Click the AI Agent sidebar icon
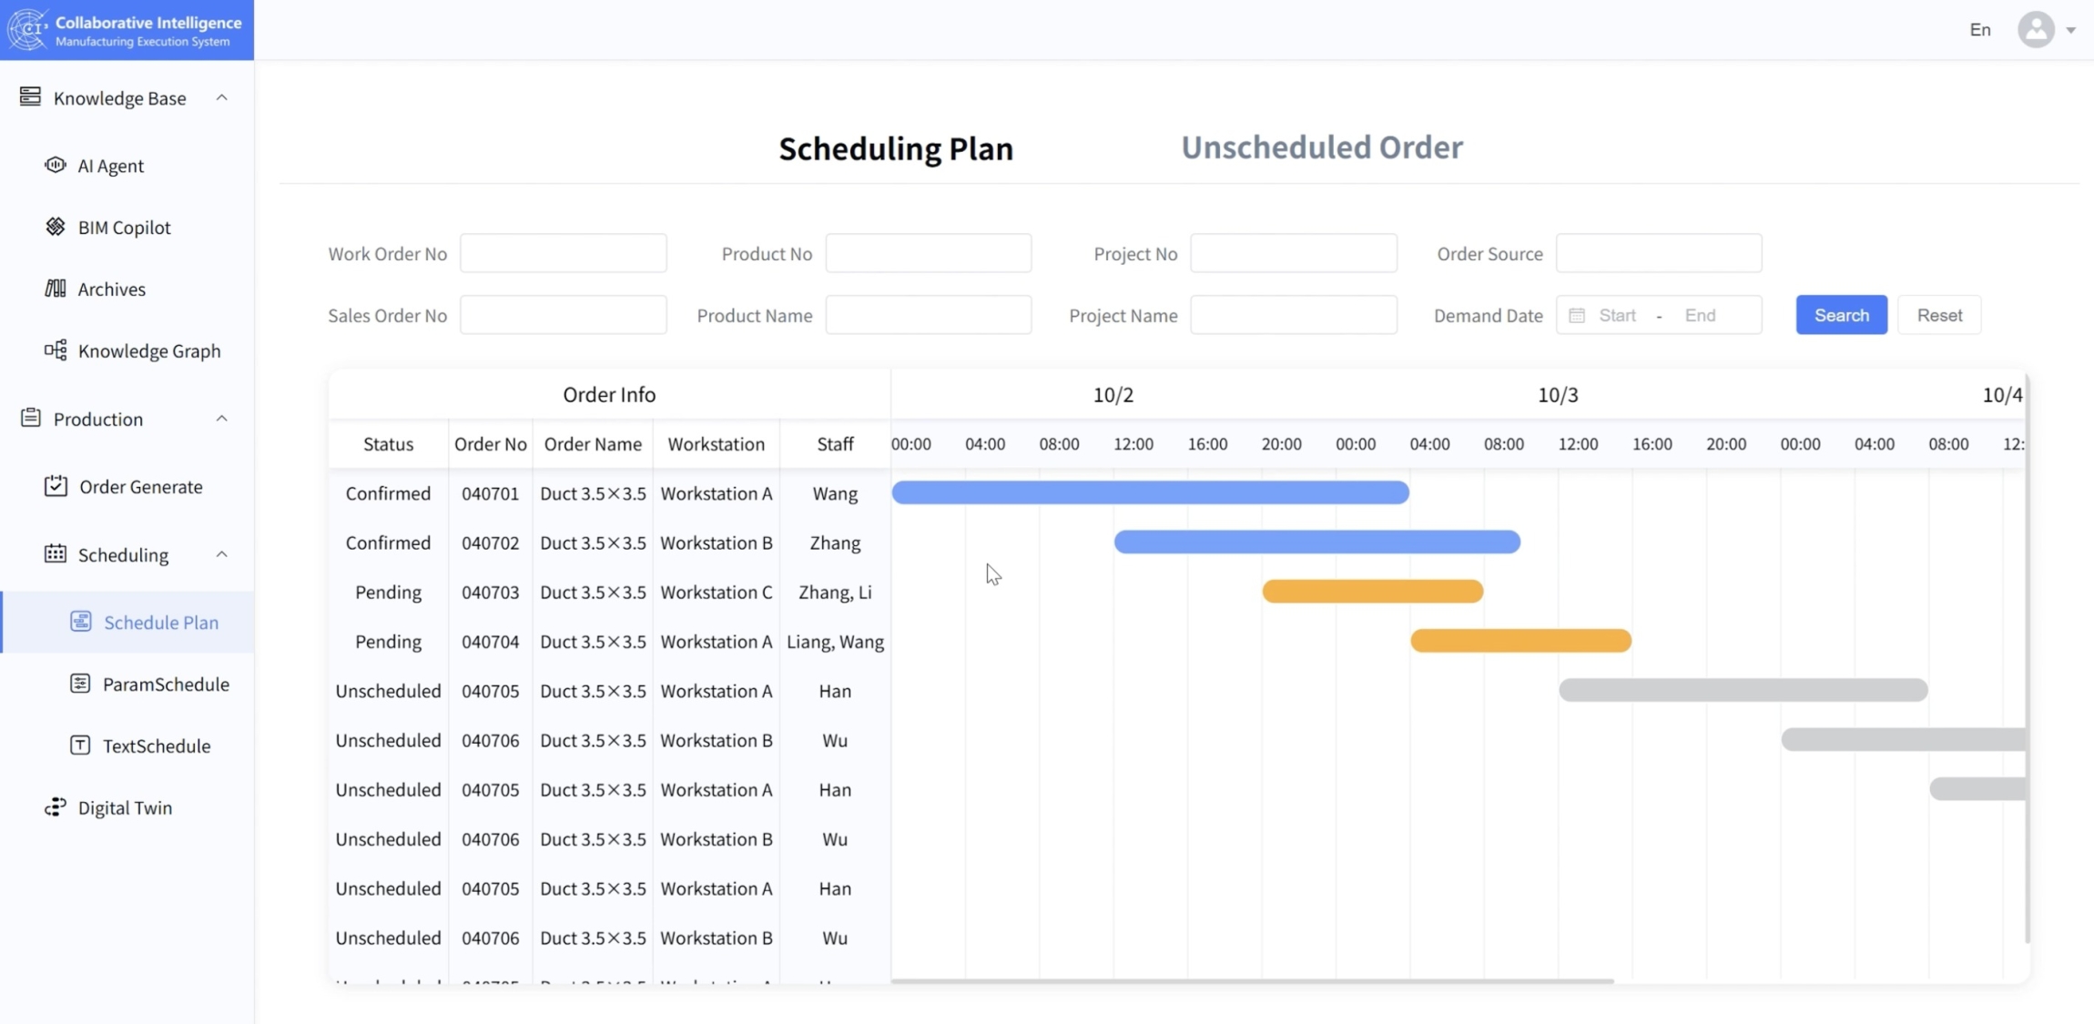2094x1024 pixels. click(x=56, y=165)
